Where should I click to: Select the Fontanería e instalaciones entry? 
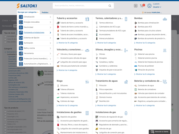(x=35, y=33)
